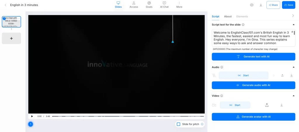Upload a video file in Video section
Image resolution: width=299 pixels, height=132 pixels.
coord(267,105)
